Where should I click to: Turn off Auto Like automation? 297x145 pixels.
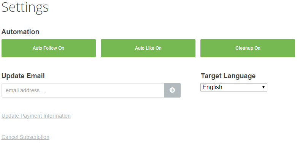point(148,48)
